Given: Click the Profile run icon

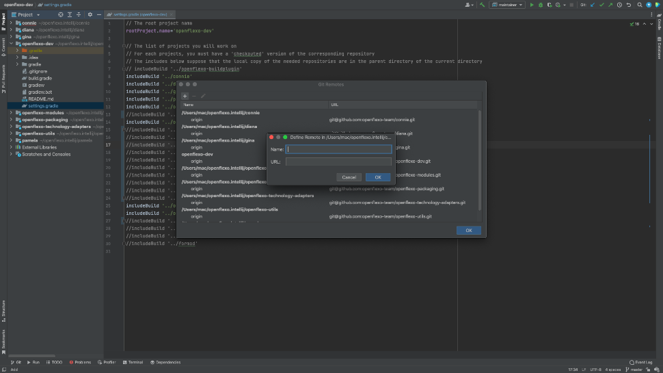Looking at the screenshot, I should (558, 5).
